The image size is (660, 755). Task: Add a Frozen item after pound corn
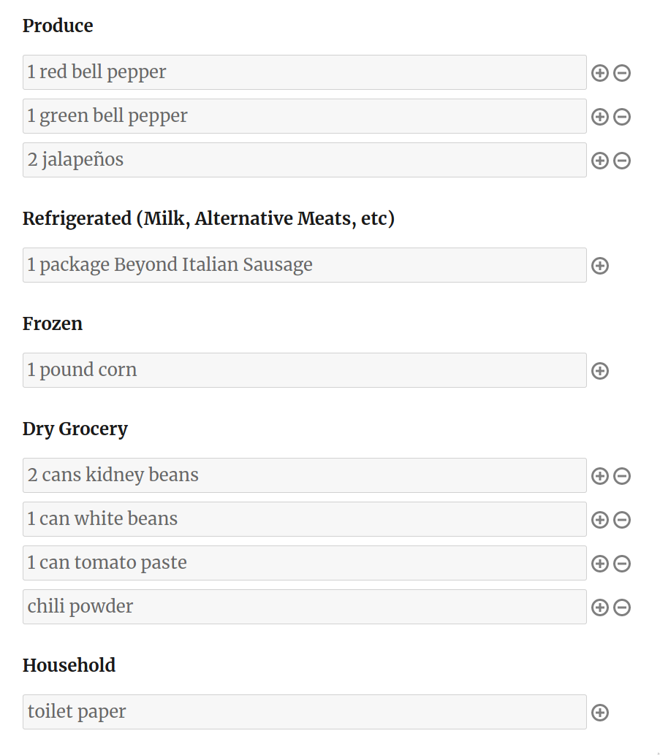pos(599,371)
